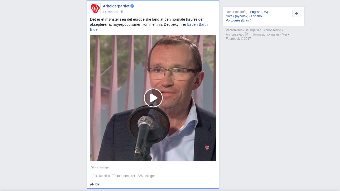Select Español as the language
Viewport: 340px width, 191px height.
click(x=257, y=16)
